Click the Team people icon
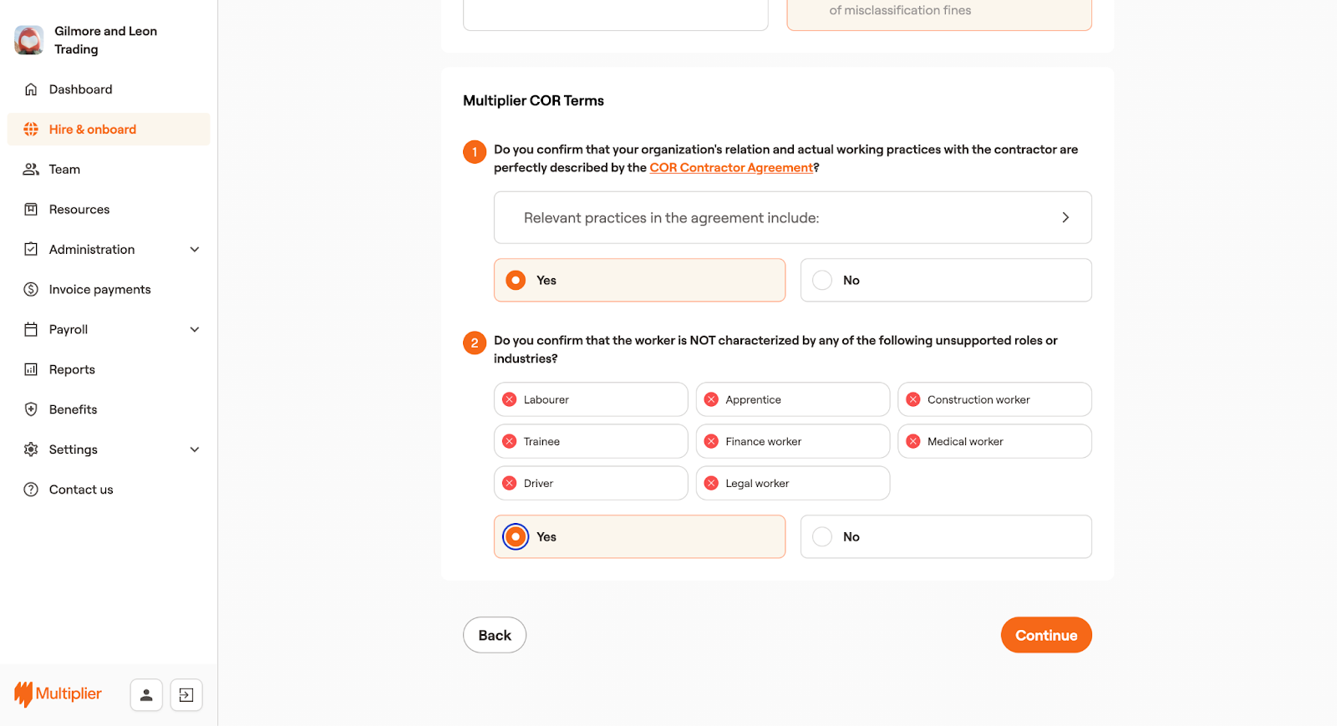The height and width of the screenshot is (726, 1337). click(31, 170)
